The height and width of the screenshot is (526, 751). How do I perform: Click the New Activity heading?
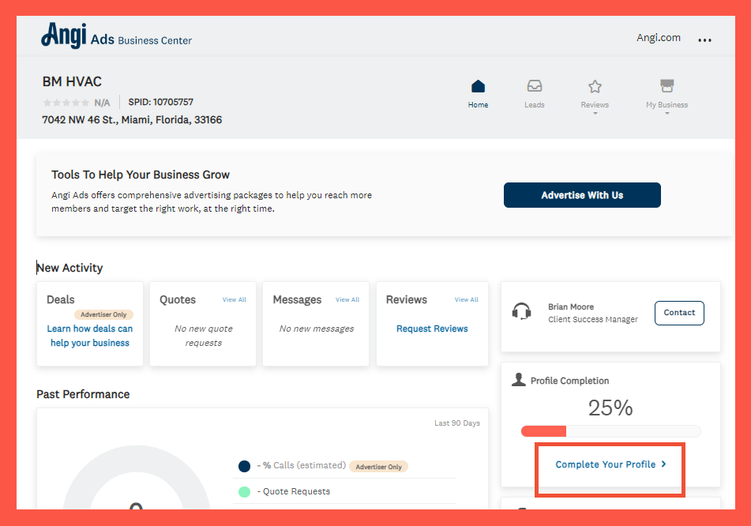point(70,268)
